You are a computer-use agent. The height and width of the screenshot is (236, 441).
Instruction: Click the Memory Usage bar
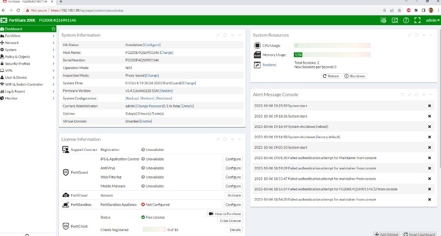click(332, 55)
